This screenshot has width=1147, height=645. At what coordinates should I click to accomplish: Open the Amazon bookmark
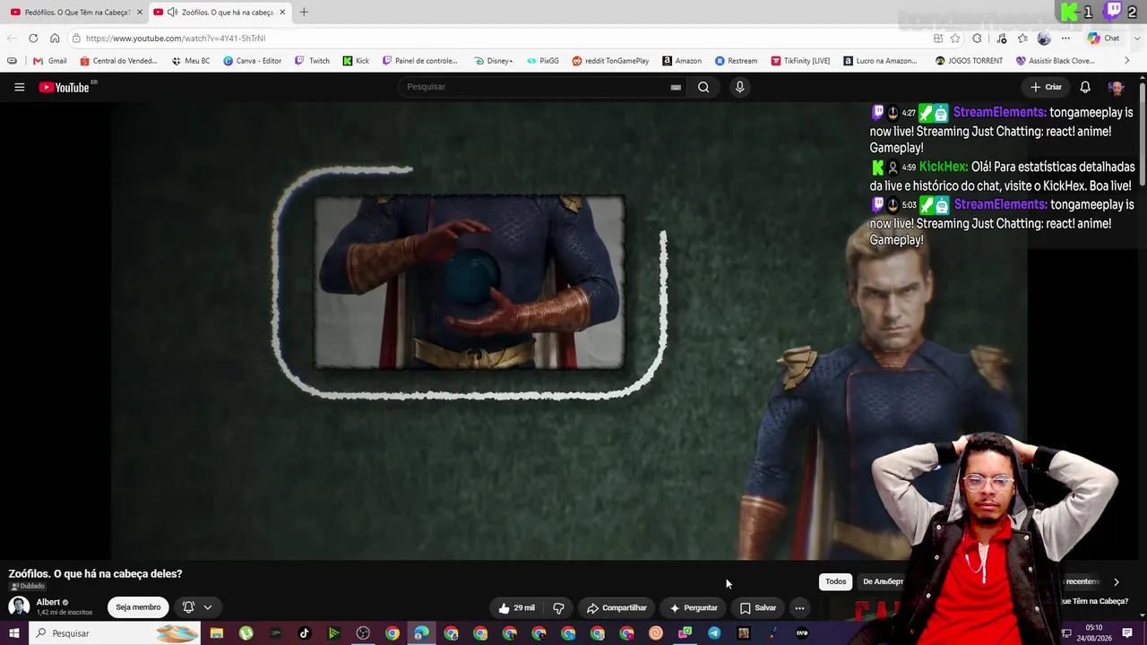point(682,61)
